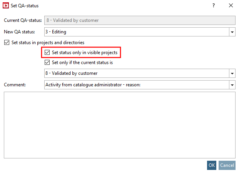Toggle Set status in projects and directories
This screenshot has width=239, height=173.
coord(6,43)
